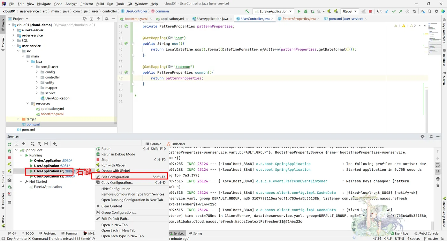Click Git Push green arrow icon

(x=400, y=11)
